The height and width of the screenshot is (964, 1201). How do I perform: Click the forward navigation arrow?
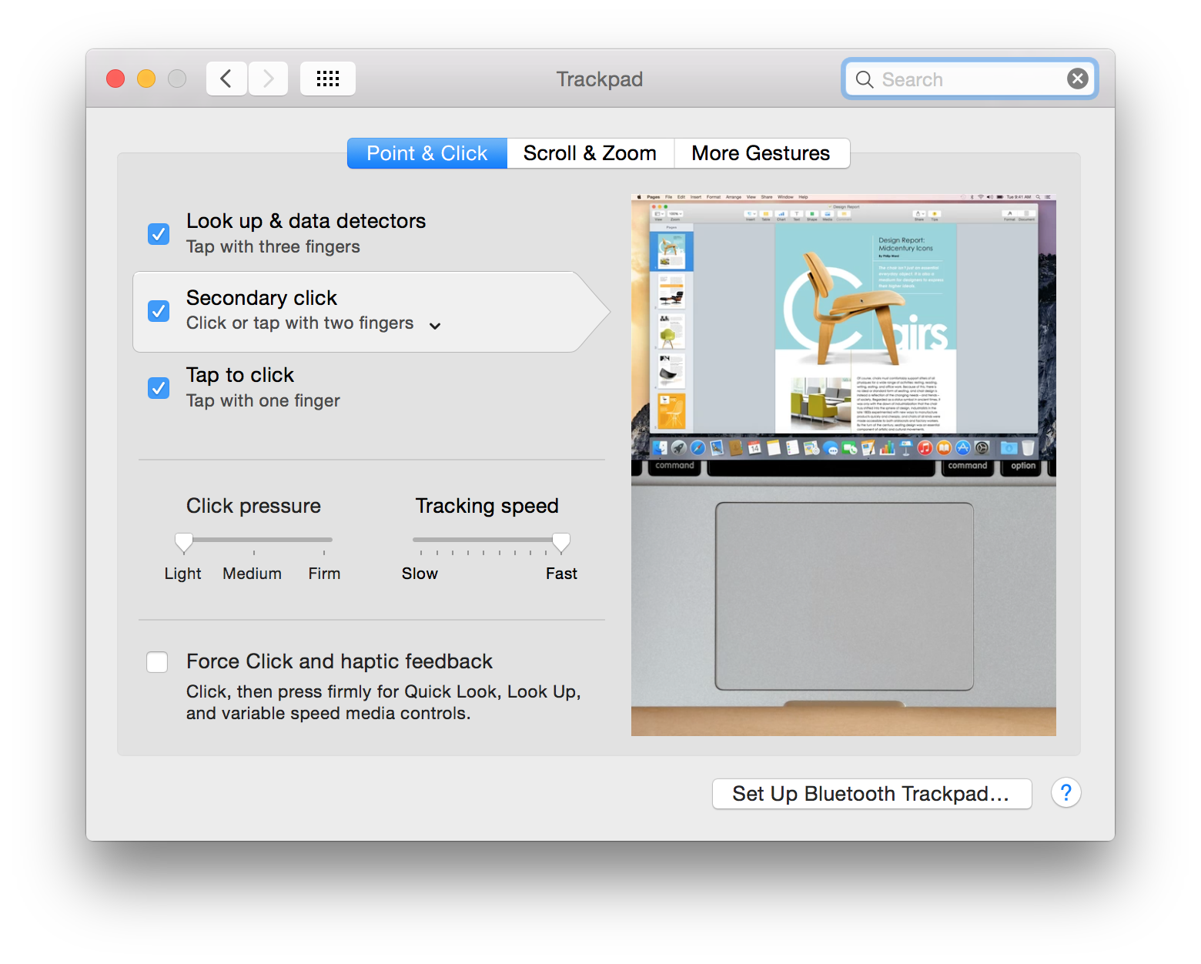[268, 79]
